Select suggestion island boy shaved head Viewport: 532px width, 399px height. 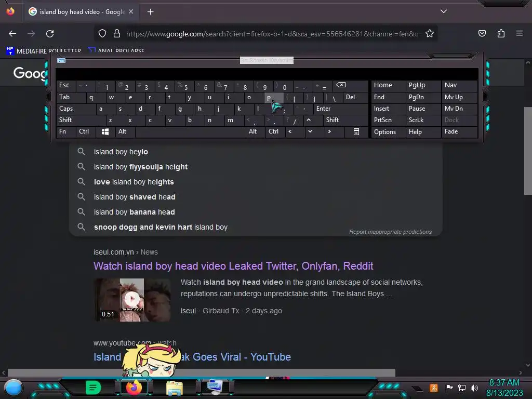[x=256, y=197]
